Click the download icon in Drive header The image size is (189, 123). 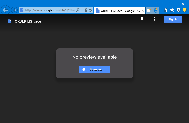pos(142,19)
